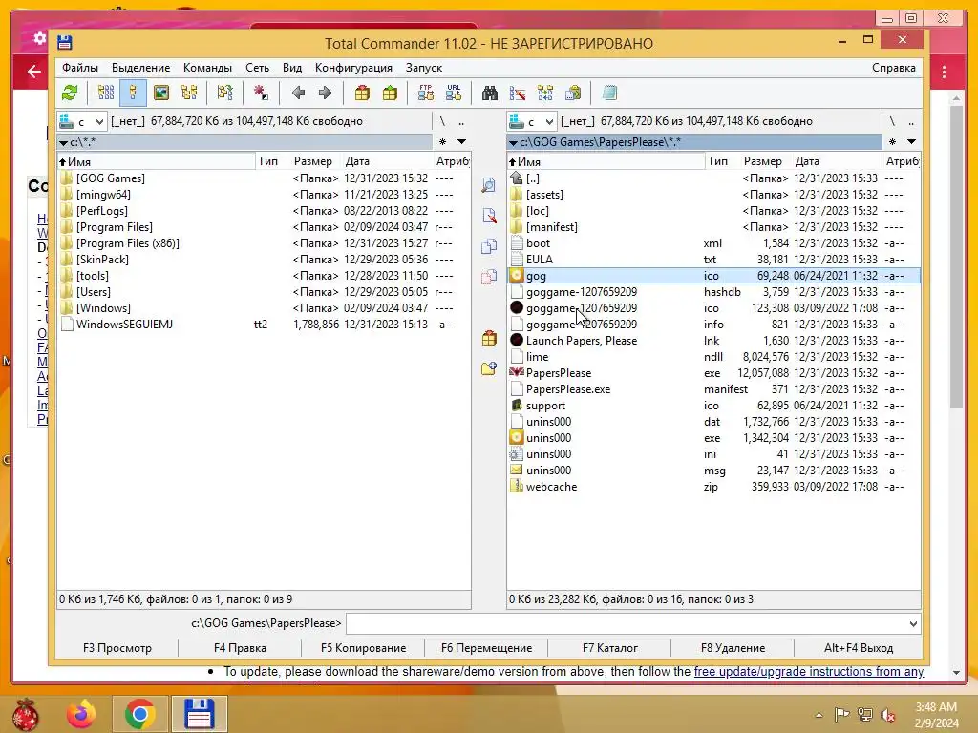
Task: Click the copy icon in the middle bar
Action: 489,246
